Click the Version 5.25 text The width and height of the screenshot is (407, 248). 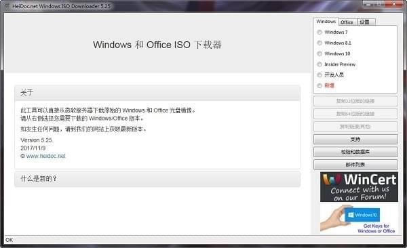[37, 140]
